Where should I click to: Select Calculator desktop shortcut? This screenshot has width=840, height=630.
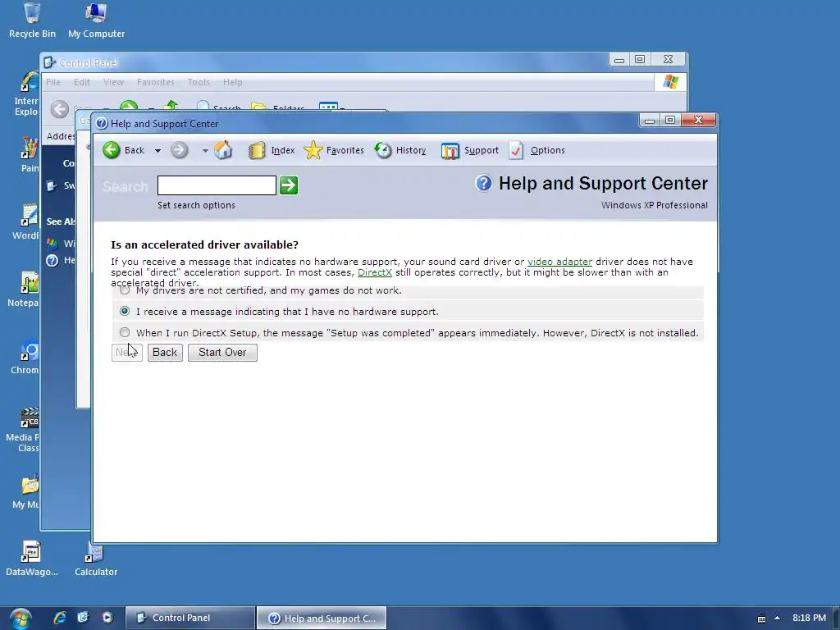click(x=96, y=558)
